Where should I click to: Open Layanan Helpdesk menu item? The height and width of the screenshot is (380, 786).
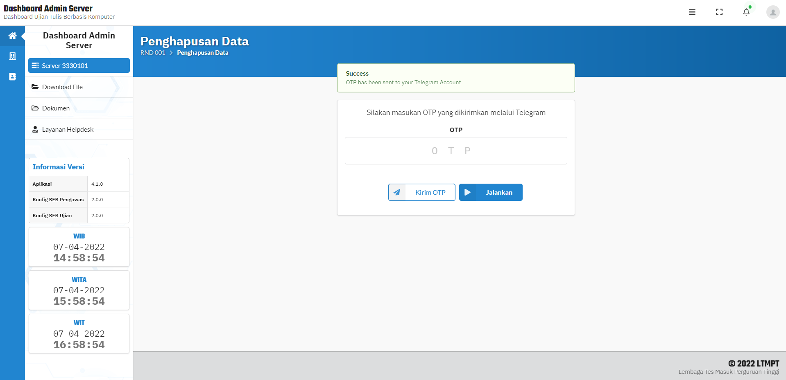[x=79, y=129]
